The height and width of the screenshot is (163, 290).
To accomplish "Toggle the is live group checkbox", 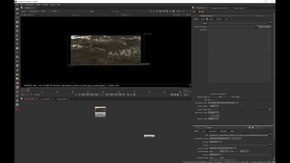I will click(x=209, y=116).
